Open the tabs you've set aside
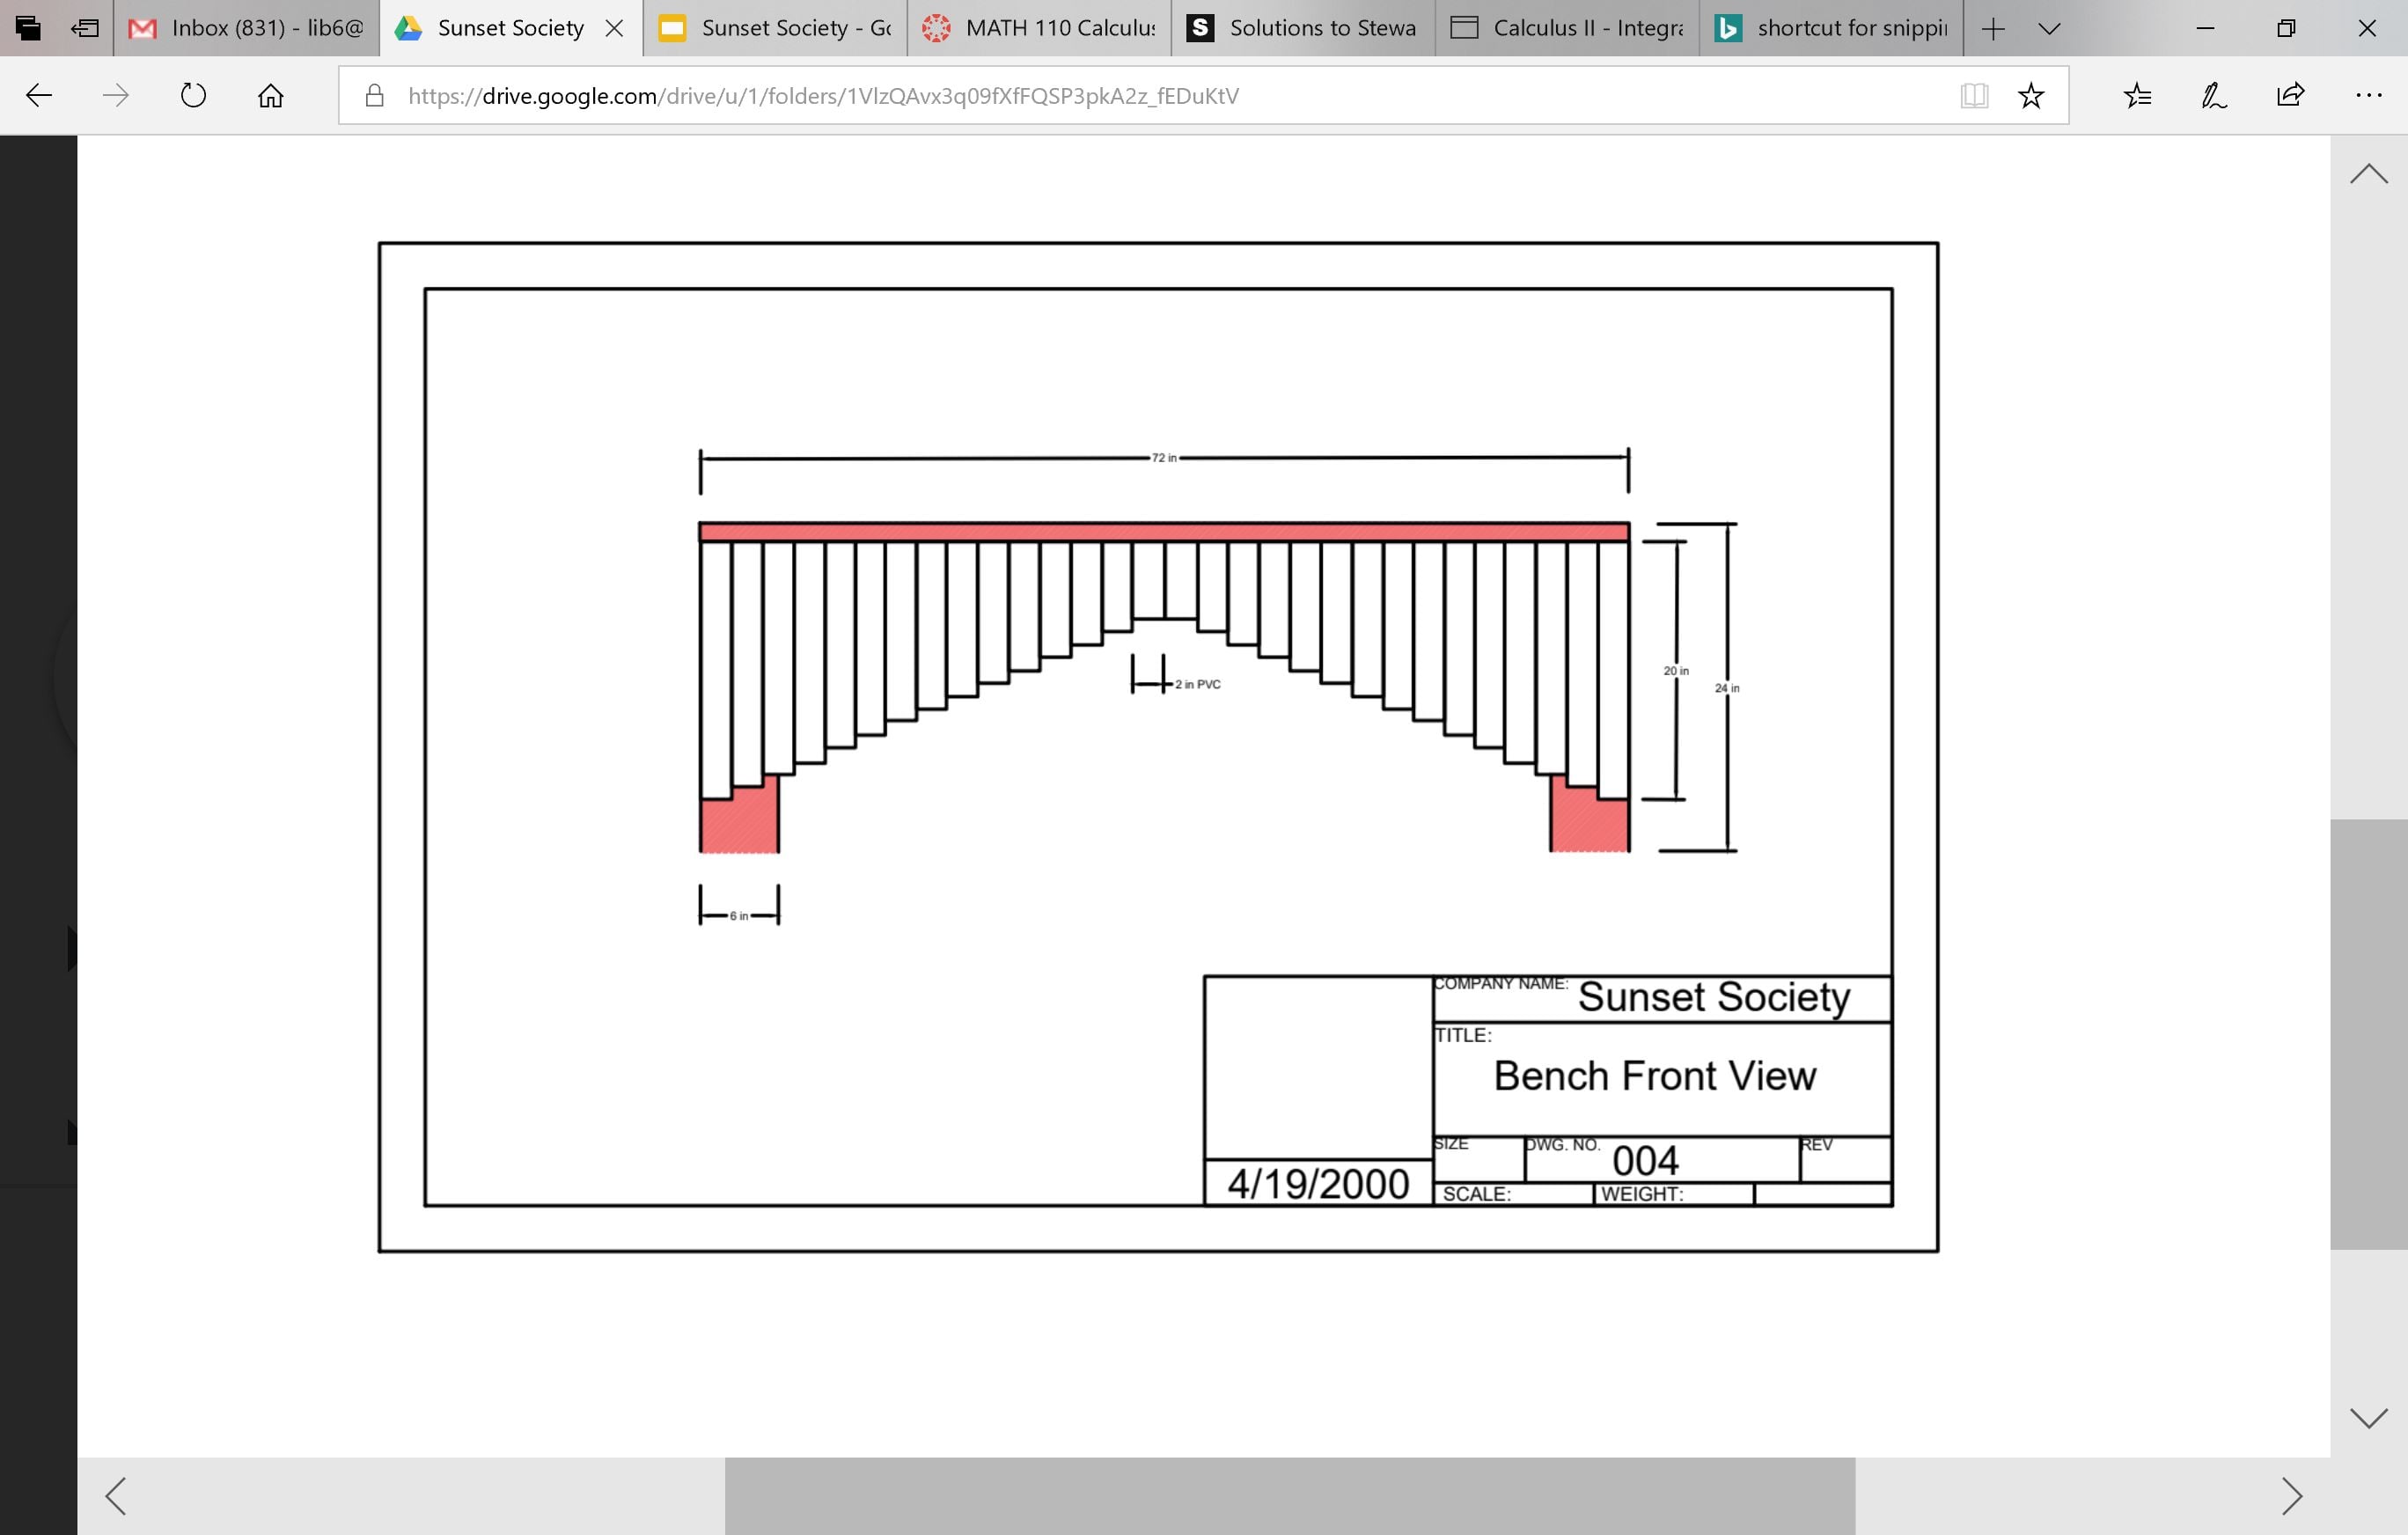 [28, 28]
